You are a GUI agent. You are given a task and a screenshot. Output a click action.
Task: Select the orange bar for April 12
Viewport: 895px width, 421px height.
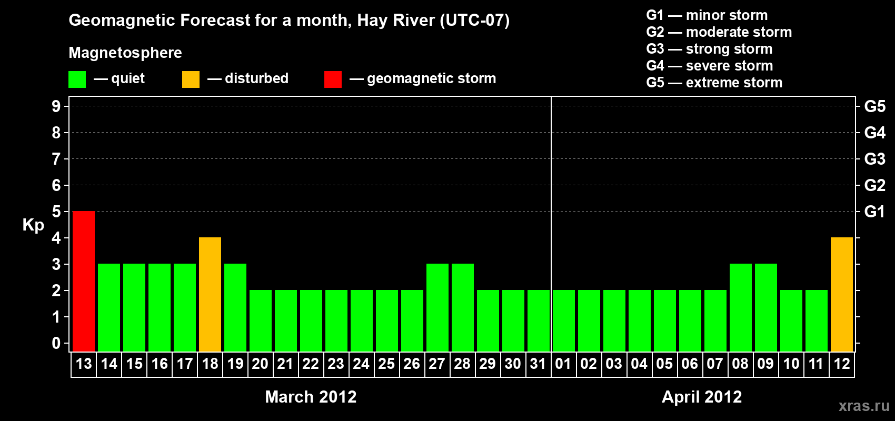[842, 294]
